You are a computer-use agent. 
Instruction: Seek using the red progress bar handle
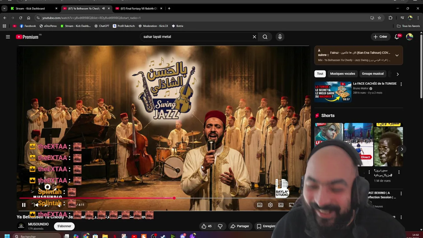174,198
